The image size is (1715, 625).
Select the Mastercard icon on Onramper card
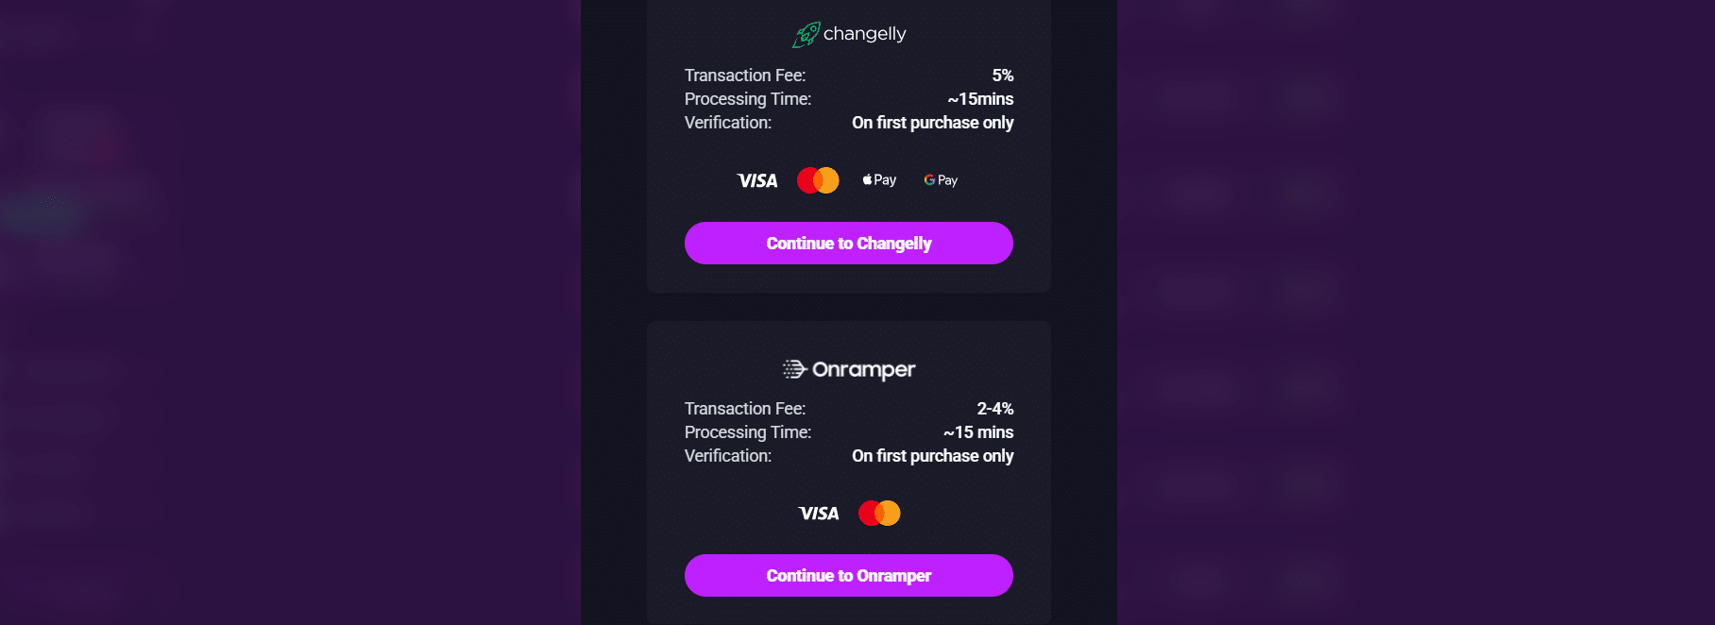click(x=878, y=513)
